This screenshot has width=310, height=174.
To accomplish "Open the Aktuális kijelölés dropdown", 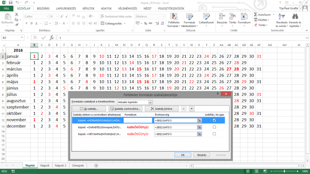I will point(150,102).
